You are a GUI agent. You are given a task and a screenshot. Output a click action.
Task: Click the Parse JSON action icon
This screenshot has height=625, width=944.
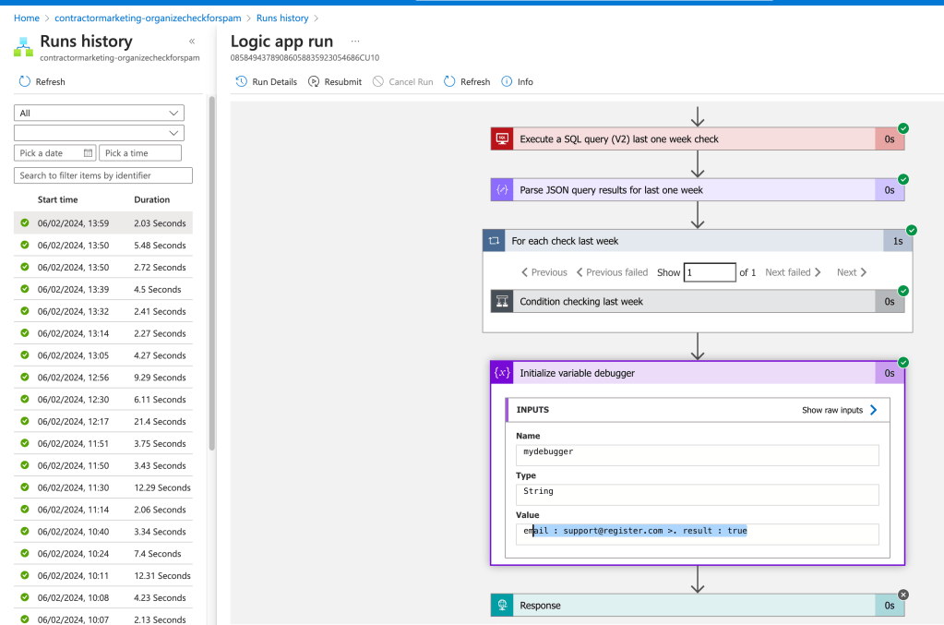501,190
